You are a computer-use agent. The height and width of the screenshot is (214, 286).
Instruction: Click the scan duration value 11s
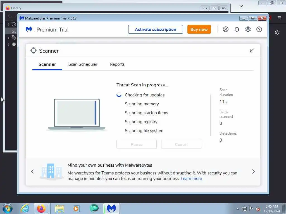[x=223, y=102]
